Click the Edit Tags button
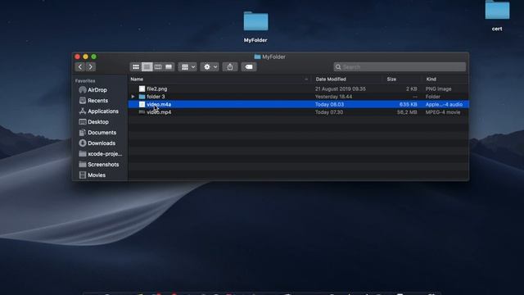524x295 pixels. pyautogui.click(x=249, y=67)
